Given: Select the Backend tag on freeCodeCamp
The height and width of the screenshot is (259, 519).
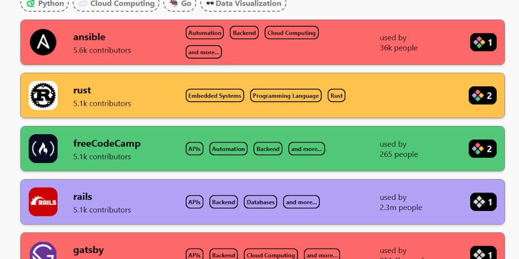Looking at the screenshot, I should pos(268,149).
